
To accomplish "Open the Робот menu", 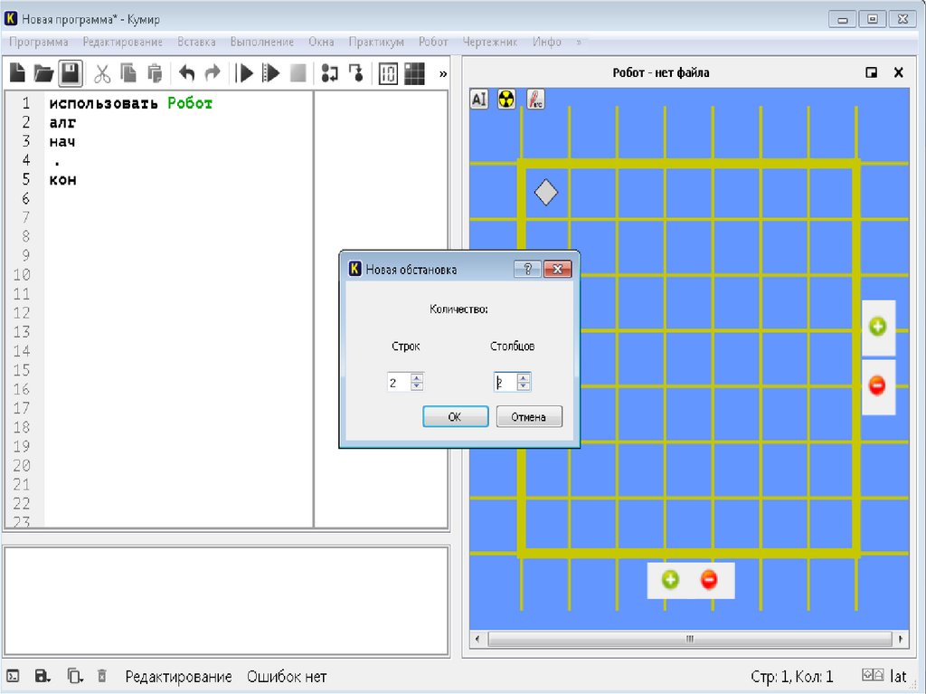I will coord(432,42).
